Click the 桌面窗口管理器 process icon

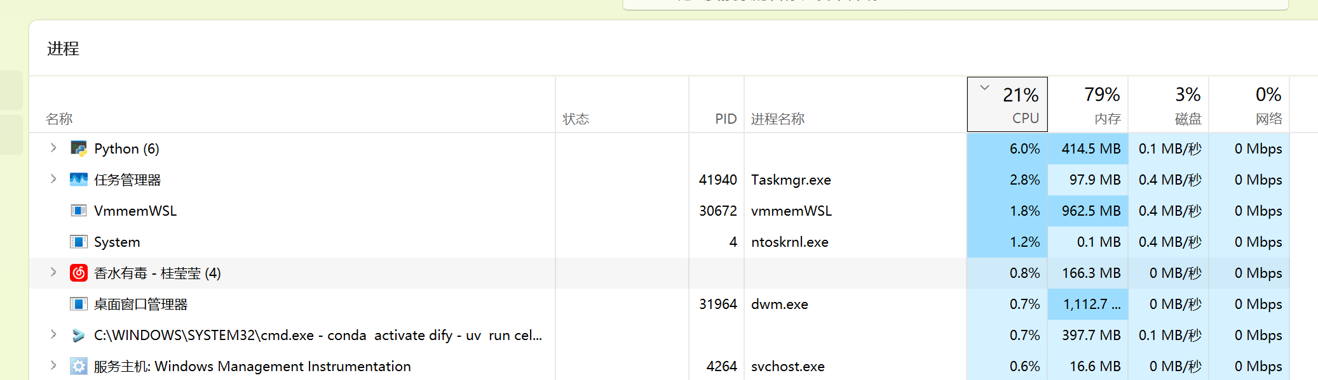click(x=79, y=304)
